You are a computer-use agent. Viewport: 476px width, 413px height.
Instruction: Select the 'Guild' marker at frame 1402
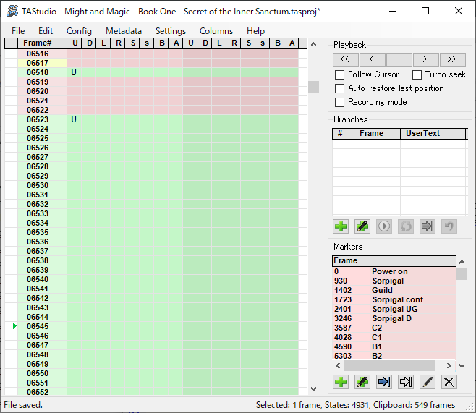394,290
